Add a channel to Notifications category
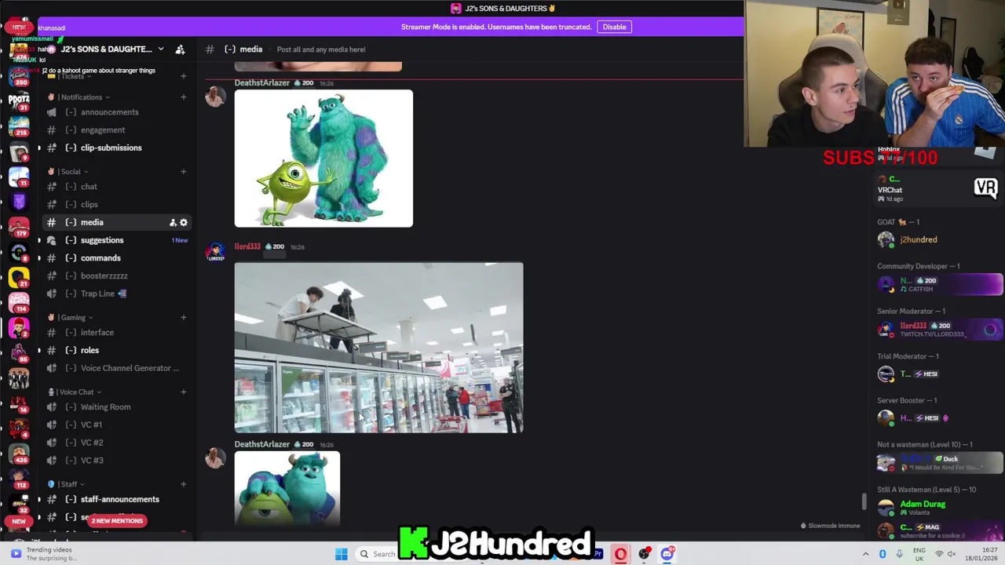The image size is (1005, 565). click(x=184, y=97)
